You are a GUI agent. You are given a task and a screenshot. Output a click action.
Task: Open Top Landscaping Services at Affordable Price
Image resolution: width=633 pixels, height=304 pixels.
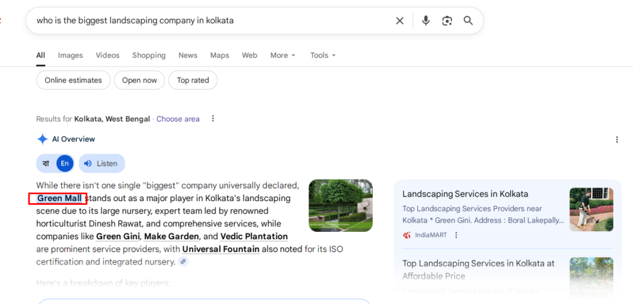pyautogui.click(x=478, y=269)
